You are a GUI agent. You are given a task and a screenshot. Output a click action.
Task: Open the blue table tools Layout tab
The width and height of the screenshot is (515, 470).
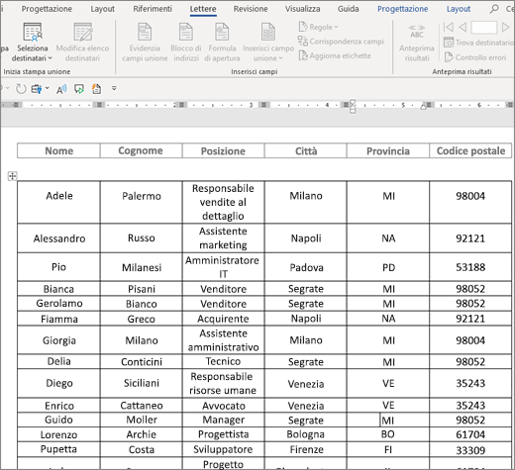point(459,9)
